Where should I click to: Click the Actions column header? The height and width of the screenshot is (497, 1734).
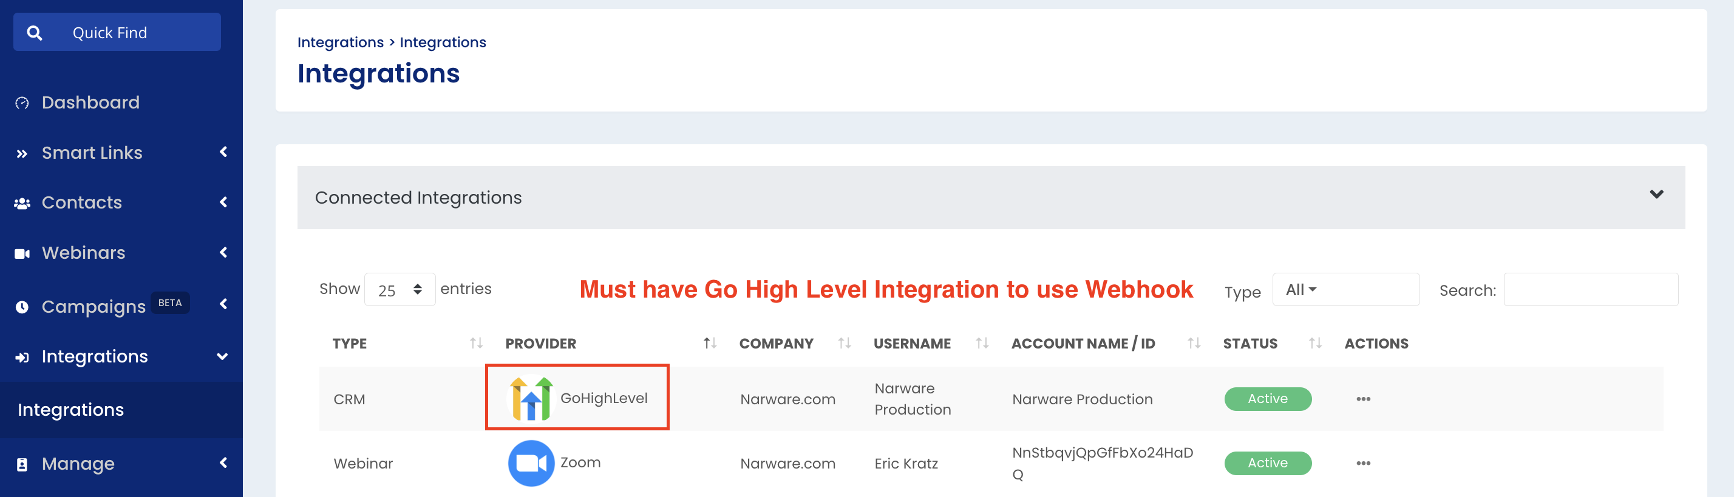(x=1376, y=343)
